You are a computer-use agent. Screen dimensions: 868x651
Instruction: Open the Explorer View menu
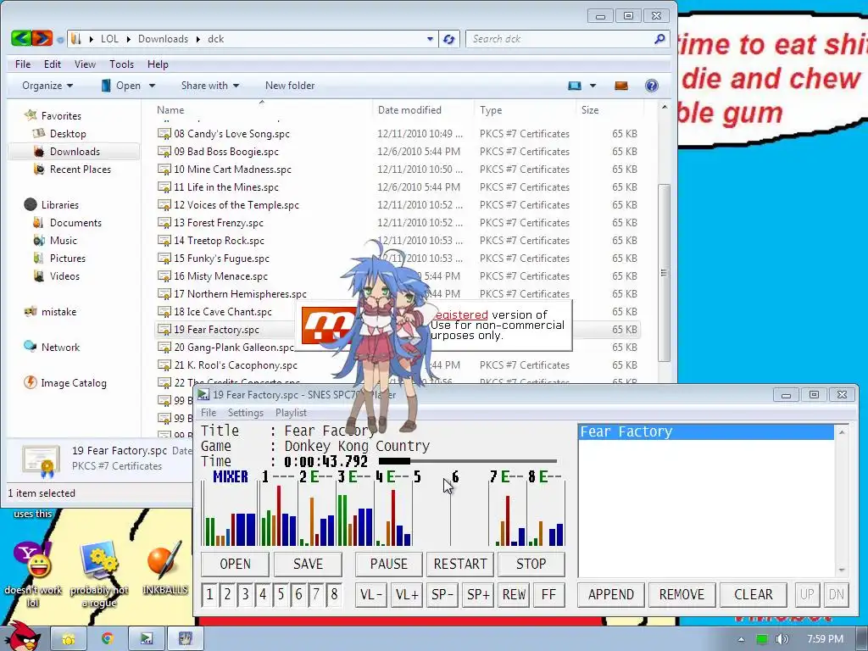[85, 64]
